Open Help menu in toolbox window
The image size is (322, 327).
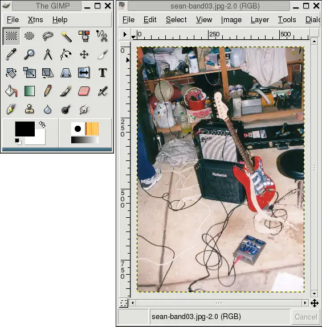pos(60,20)
